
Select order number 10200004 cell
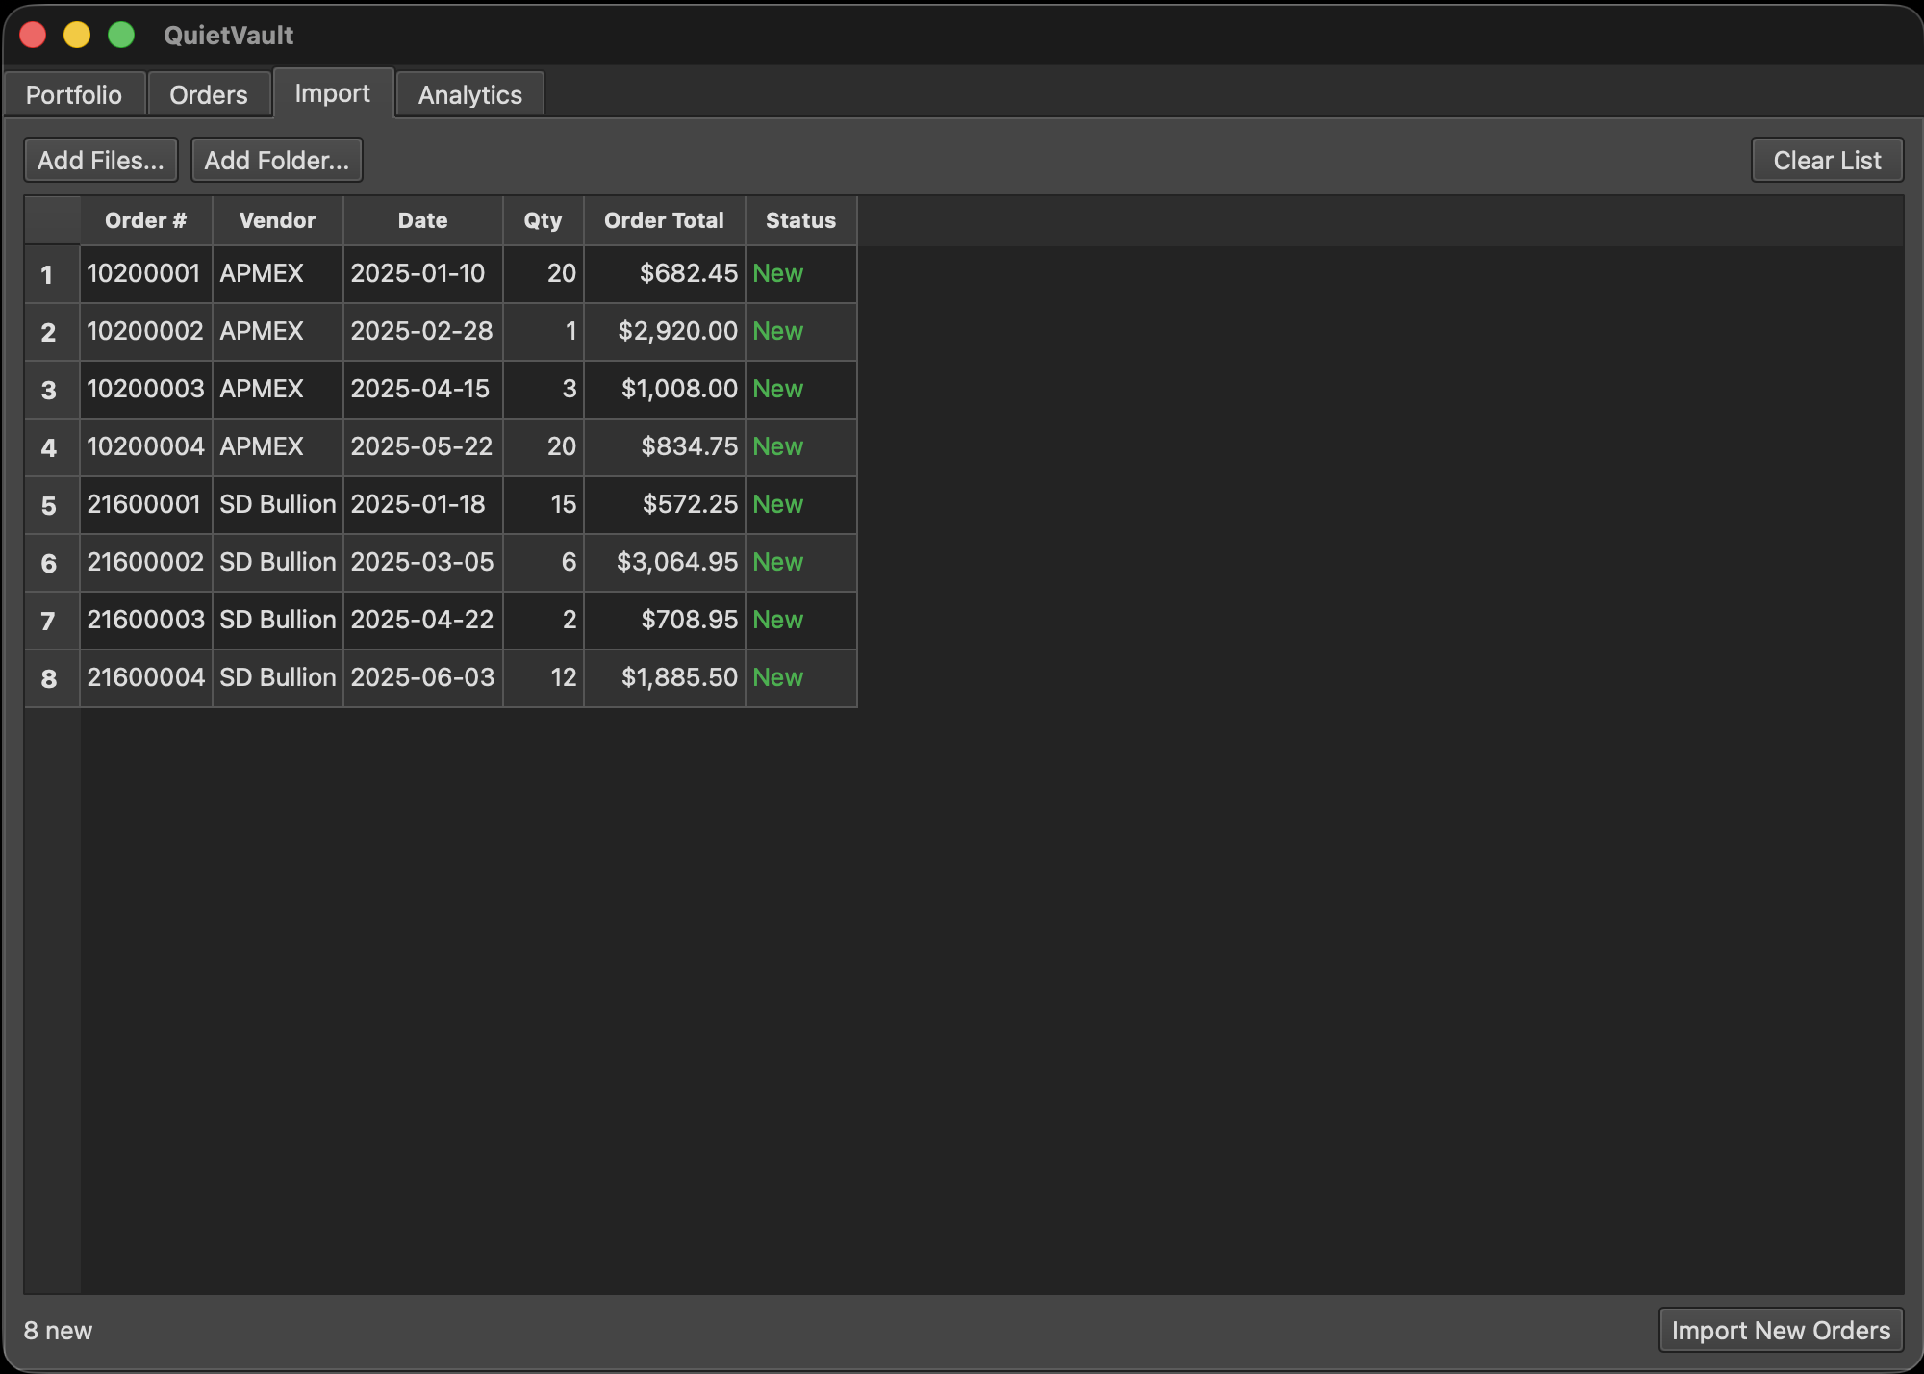click(x=146, y=447)
